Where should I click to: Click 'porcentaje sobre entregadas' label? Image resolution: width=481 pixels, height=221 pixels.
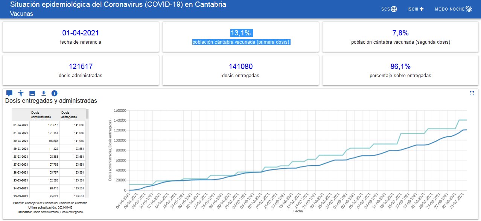[400, 75]
